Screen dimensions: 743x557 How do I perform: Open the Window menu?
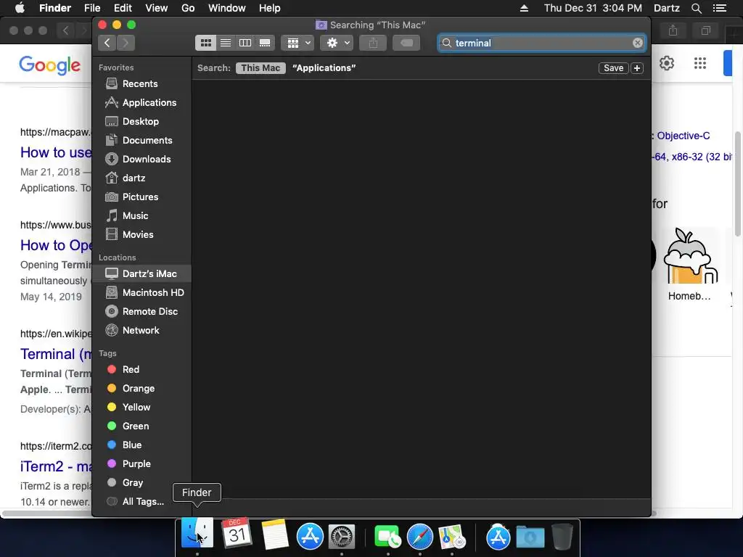(227, 8)
